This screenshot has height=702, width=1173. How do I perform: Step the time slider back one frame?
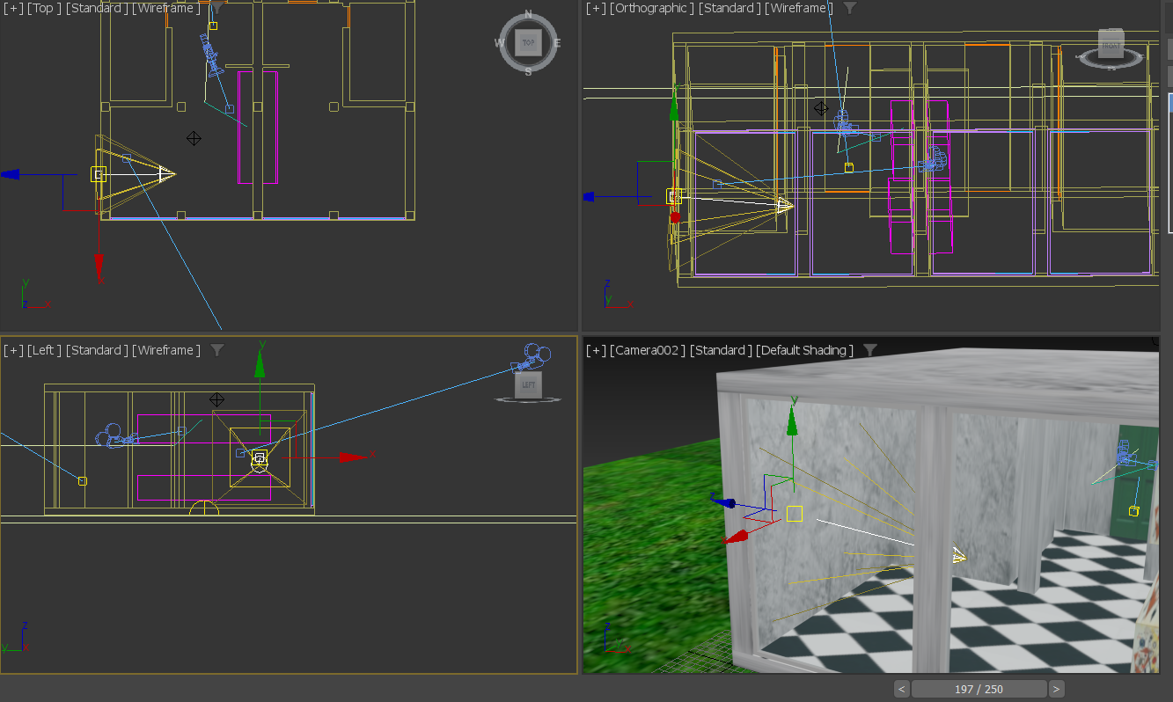(902, 689)
